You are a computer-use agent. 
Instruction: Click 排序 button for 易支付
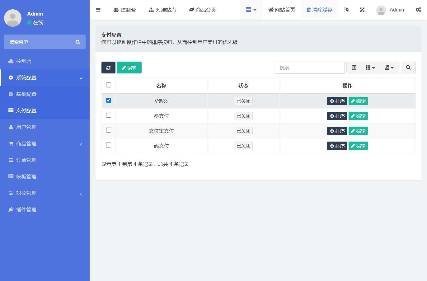[x=337, y=116]
